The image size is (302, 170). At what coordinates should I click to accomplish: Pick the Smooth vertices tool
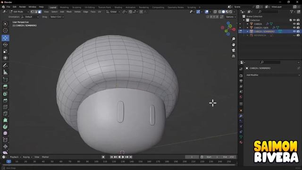point(5,133)
